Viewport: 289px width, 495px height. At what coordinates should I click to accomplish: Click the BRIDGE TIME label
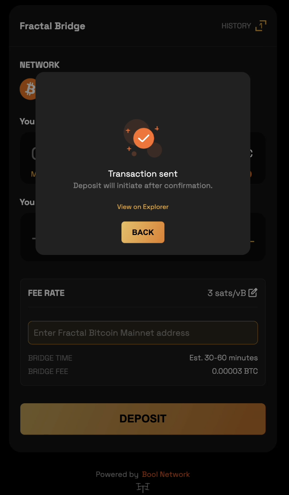50,358
